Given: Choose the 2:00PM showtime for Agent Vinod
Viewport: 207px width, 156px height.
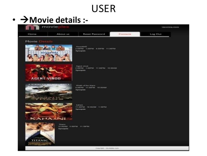Looking at the screenshot, I should pos(79,68).
